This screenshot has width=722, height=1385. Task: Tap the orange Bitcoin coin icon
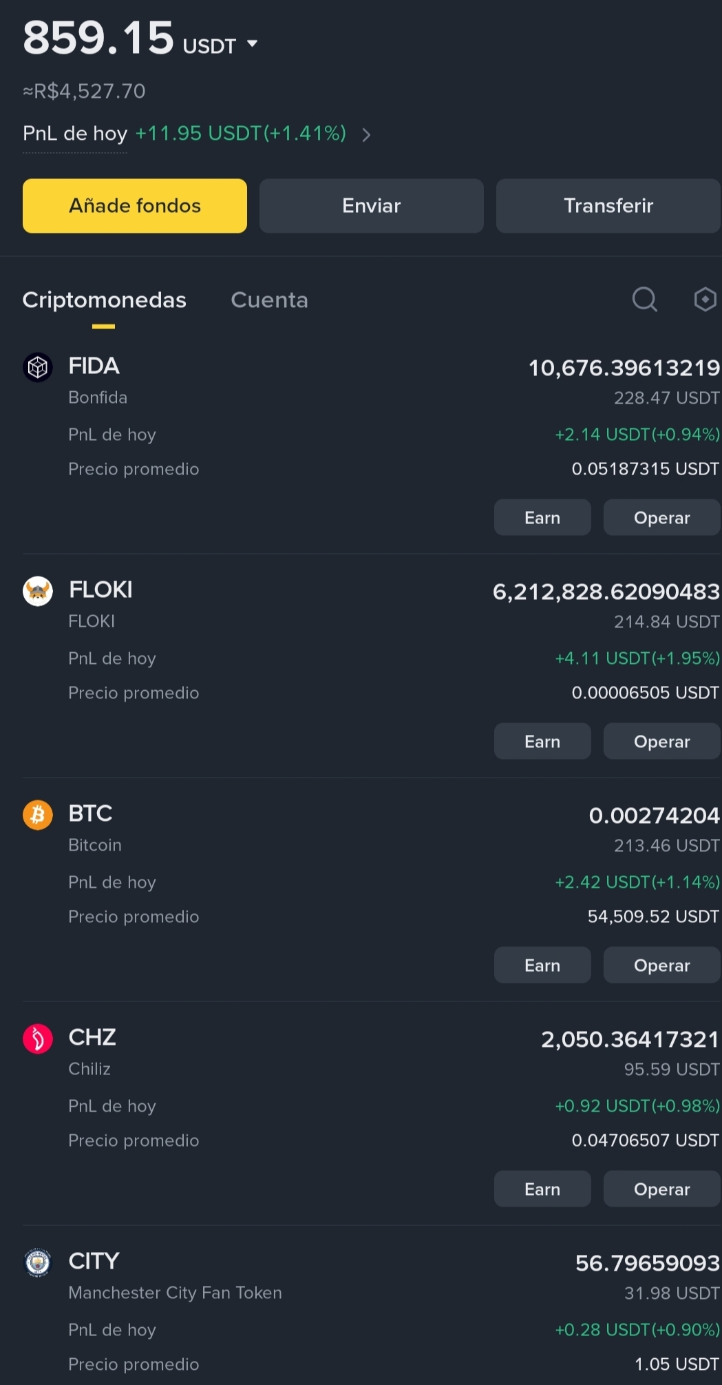point(38,815)
